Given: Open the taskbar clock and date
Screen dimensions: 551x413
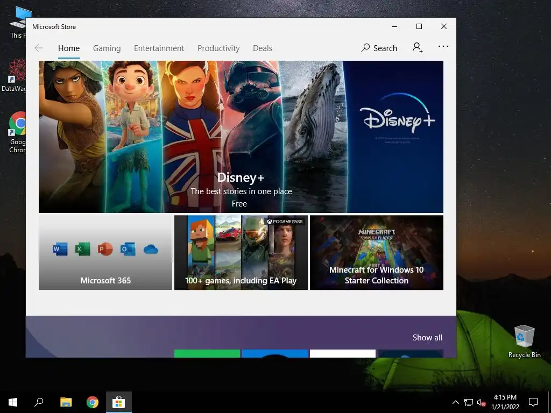Looking at the screenshot, I should 505,402.
